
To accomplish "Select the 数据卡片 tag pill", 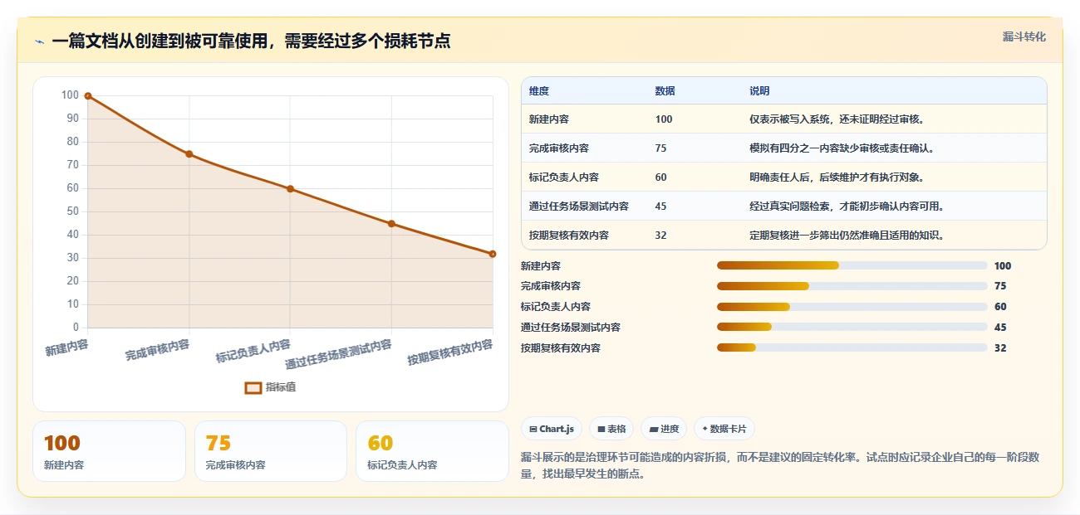I will point(724,429).
